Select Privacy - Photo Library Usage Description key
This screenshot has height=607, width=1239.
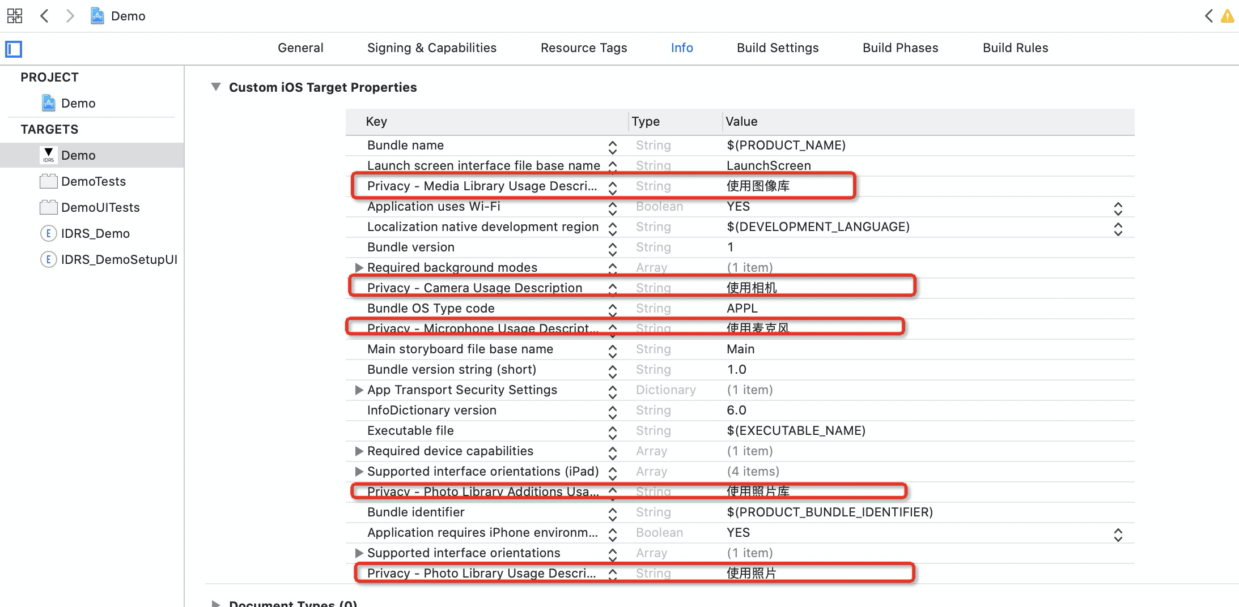481,574
